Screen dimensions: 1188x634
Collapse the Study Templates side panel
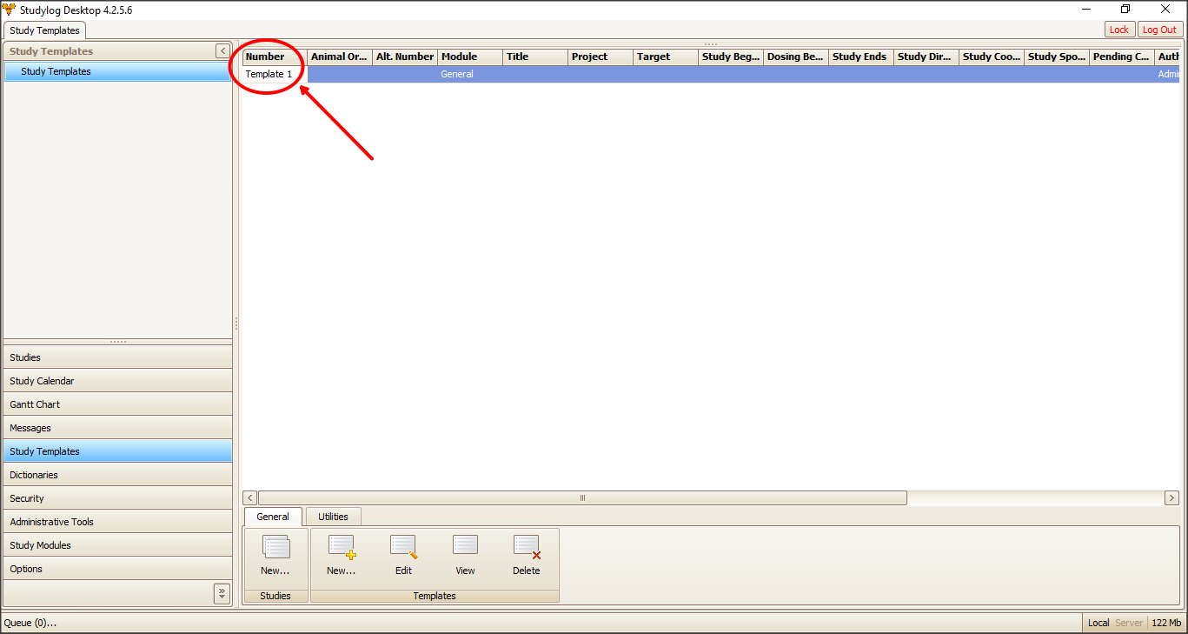(222, 51)
